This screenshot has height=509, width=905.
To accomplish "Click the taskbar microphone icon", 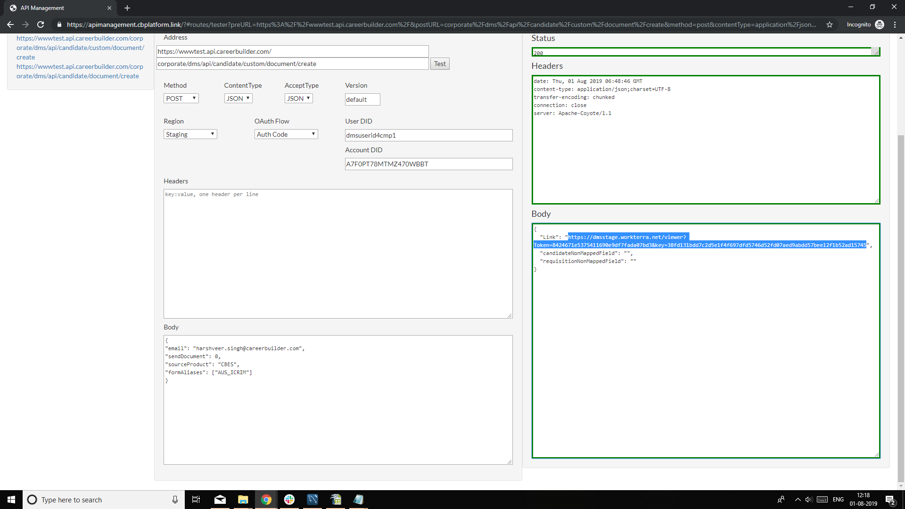I will click(x=175, y=500).
